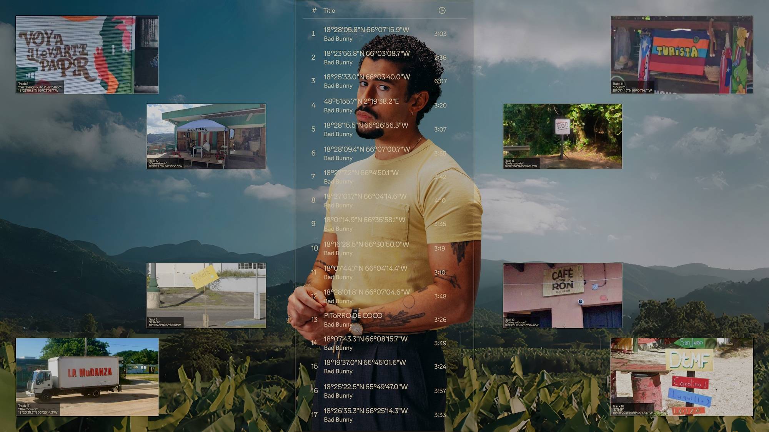
Task: Open the 'DtMF' signpost thumbnail
Action: [x=682, y=377]
